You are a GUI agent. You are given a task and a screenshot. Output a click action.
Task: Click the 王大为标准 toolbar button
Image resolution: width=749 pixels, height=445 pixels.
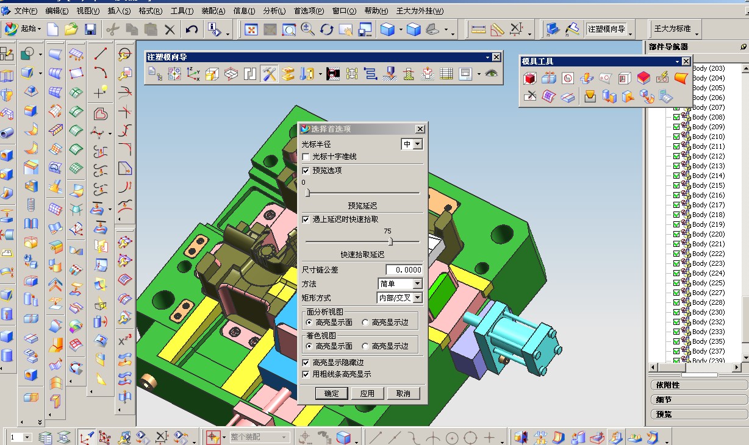(x=672, y=29)
